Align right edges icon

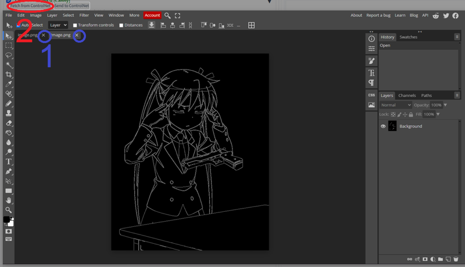pos(182,26)
